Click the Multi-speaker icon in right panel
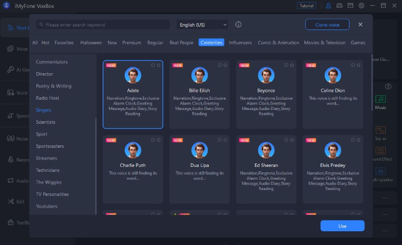This screenshot has width=402, height=245. coord(380,171)
